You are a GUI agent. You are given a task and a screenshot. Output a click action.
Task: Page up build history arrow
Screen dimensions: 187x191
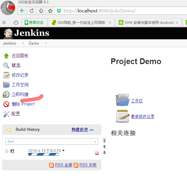coord(104,147)
